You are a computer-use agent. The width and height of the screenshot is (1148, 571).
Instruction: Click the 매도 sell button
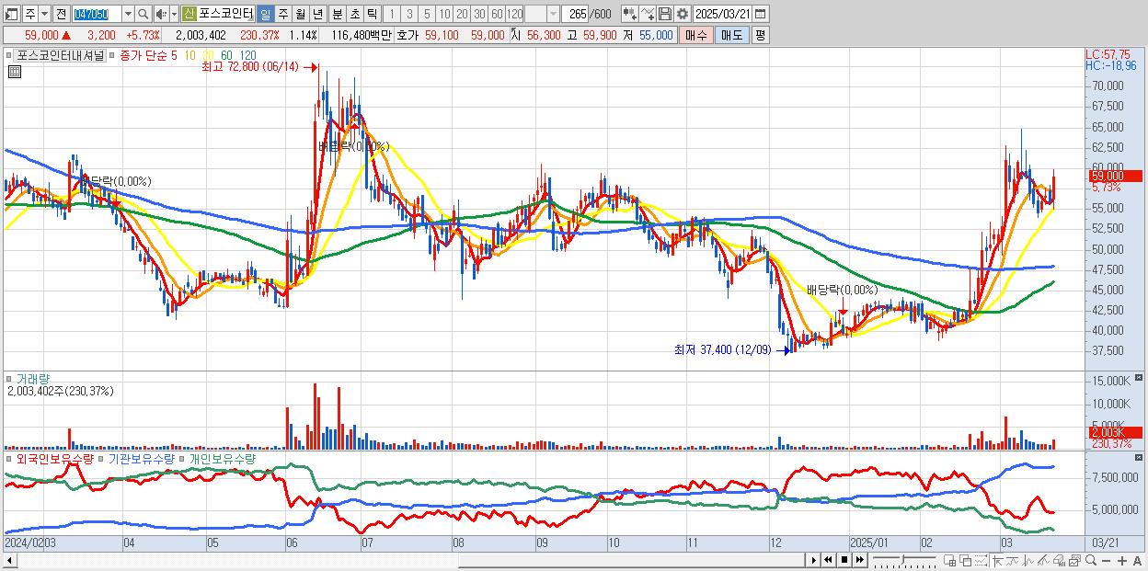click(x=732, y=35)
